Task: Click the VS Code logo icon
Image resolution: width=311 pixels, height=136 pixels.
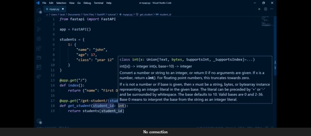Action: [38, 3]
